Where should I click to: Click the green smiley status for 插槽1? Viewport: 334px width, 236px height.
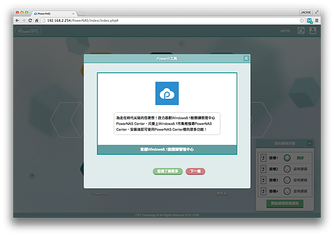pos(287,158)
